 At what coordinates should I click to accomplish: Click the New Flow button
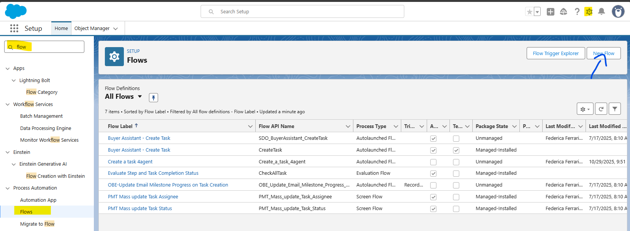click(x=603, y=54)
